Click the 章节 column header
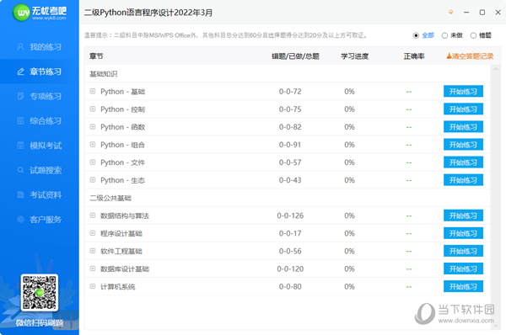Screen dimensions: 506x335 (x=96, y=56)
